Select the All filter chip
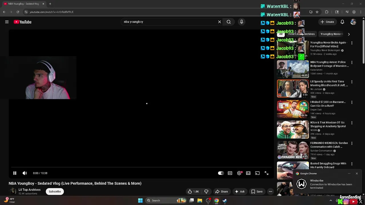 tap(281, 34)
